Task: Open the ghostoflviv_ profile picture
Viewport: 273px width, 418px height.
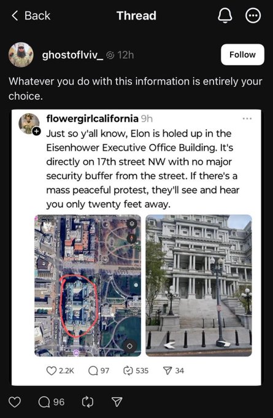Action: [21, 55]
